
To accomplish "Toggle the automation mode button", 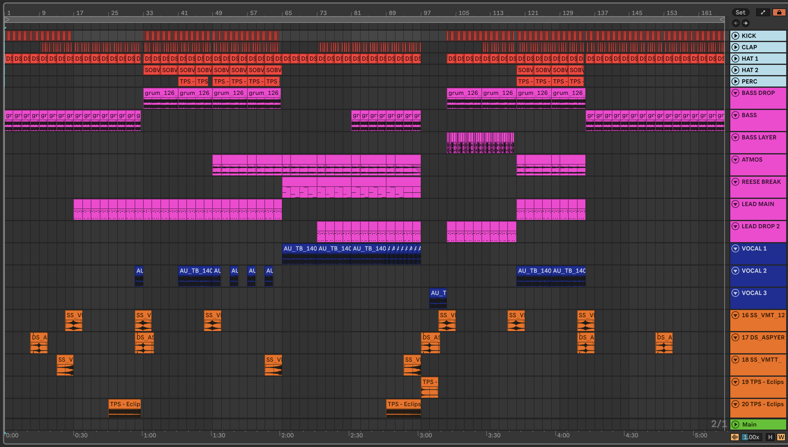I will (763, 12).
